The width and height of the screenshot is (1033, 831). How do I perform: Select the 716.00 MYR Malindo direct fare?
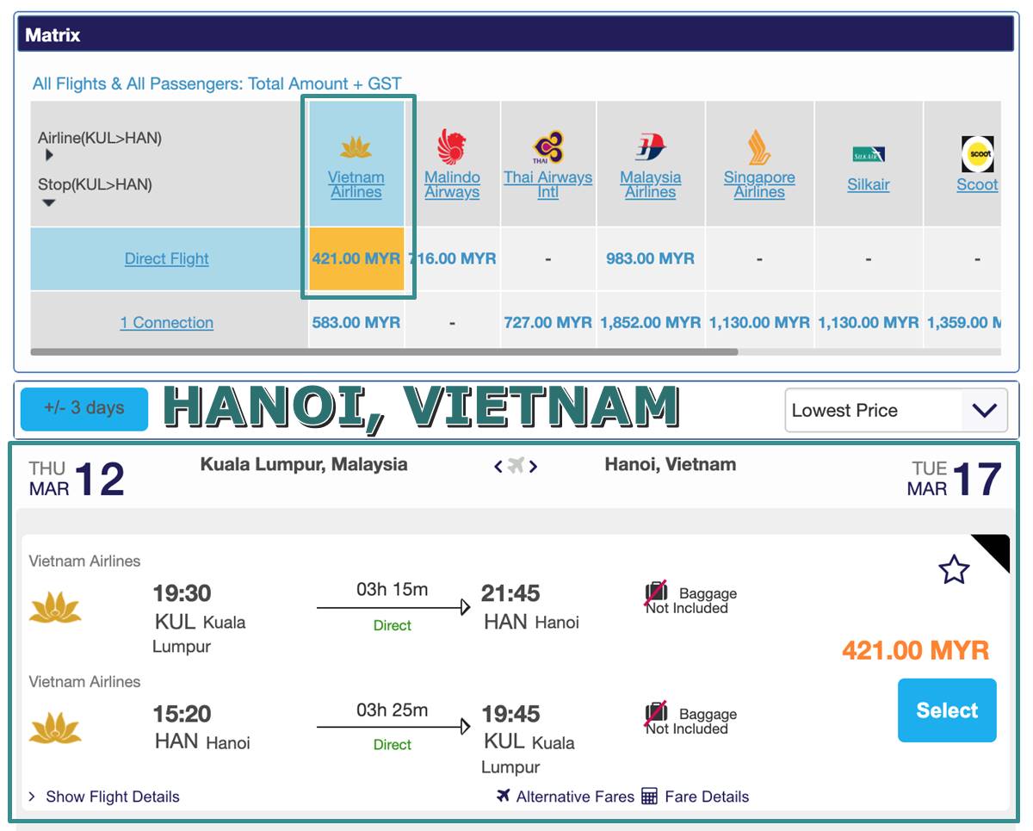click(452, 258)
